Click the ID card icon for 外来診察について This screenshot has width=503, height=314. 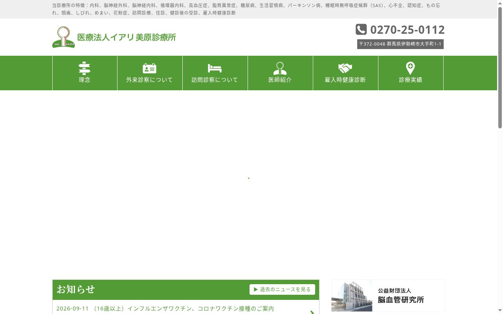pyautogui.click(x=149, y=68)
